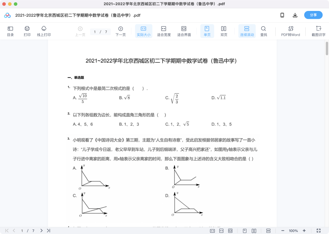Launch PDF转Word conversion
Screen dimensions: 329x234
coord(291,31)
